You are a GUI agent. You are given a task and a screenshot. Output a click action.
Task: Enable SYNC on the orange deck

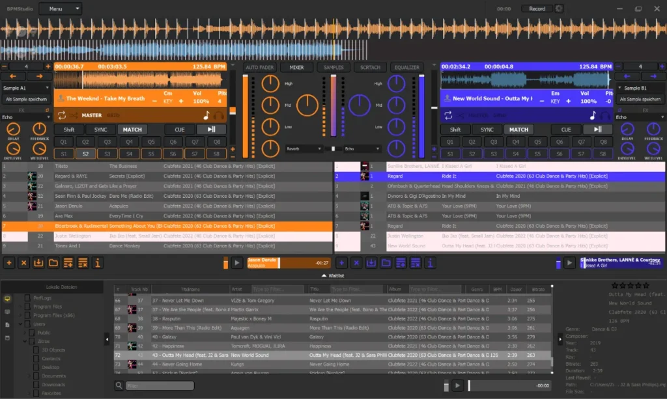(x=100, y=130)
